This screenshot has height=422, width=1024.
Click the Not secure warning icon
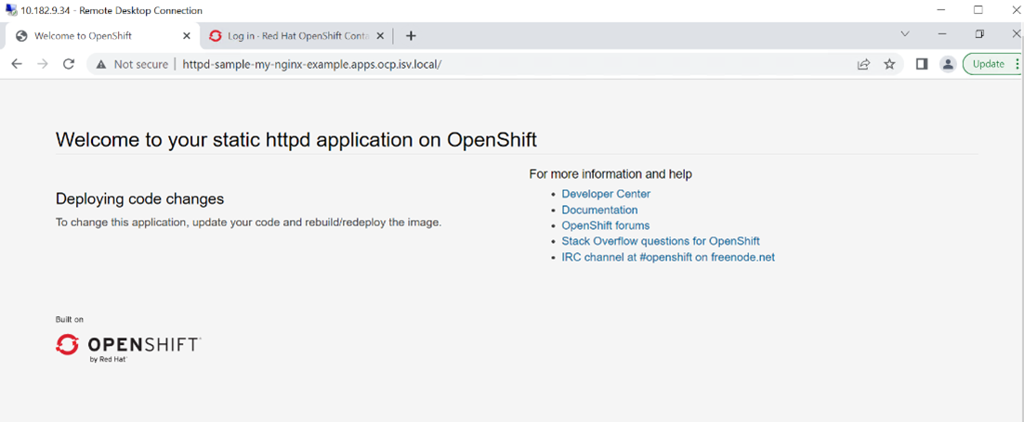(101, 64)
